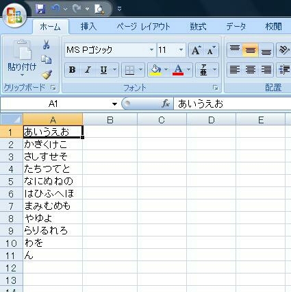Screen dimensions: 291x292
Task: Open the MS Pゴシック font name dropdown
Action: pyautogui.click(x=151, y=50)
